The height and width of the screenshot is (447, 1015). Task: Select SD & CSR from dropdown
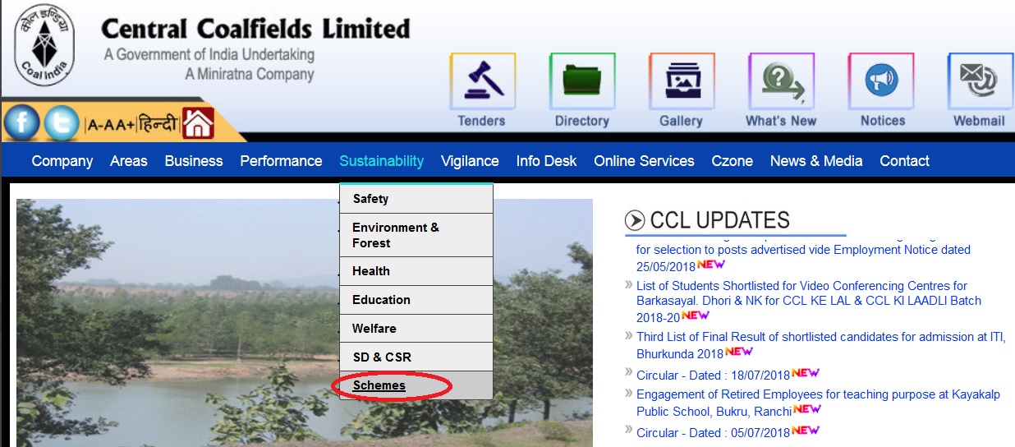[x=416, y=357]
